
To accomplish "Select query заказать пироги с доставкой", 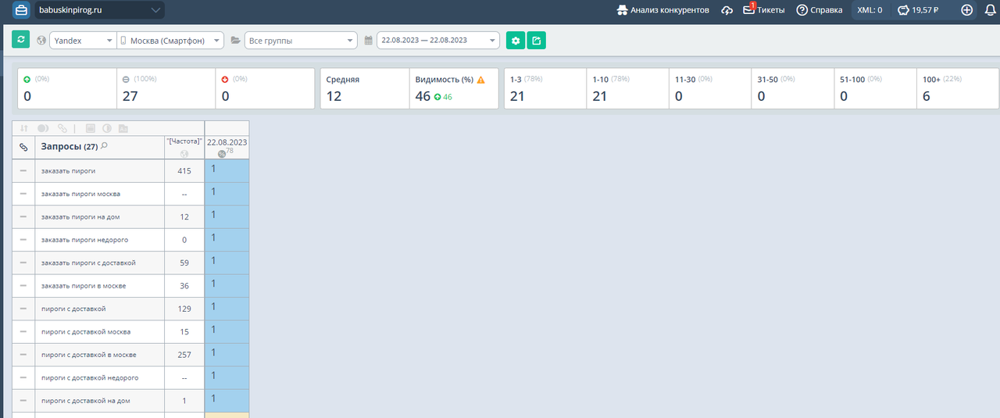I will [88, 263].
